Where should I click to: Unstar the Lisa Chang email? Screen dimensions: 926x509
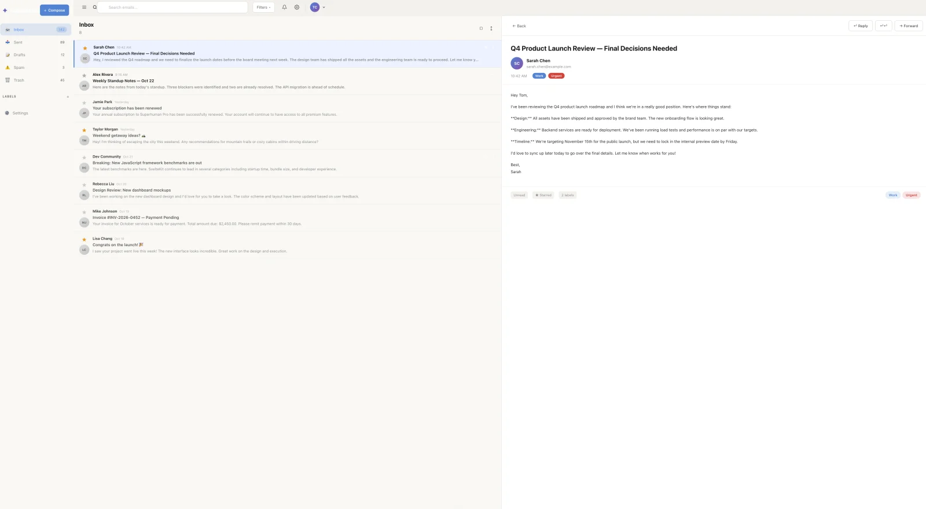[84, 239]
